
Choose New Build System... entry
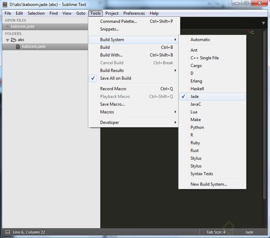(x=212, y=184)
